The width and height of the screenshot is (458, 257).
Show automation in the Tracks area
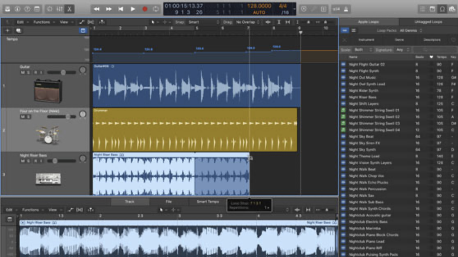pos(82,22)
